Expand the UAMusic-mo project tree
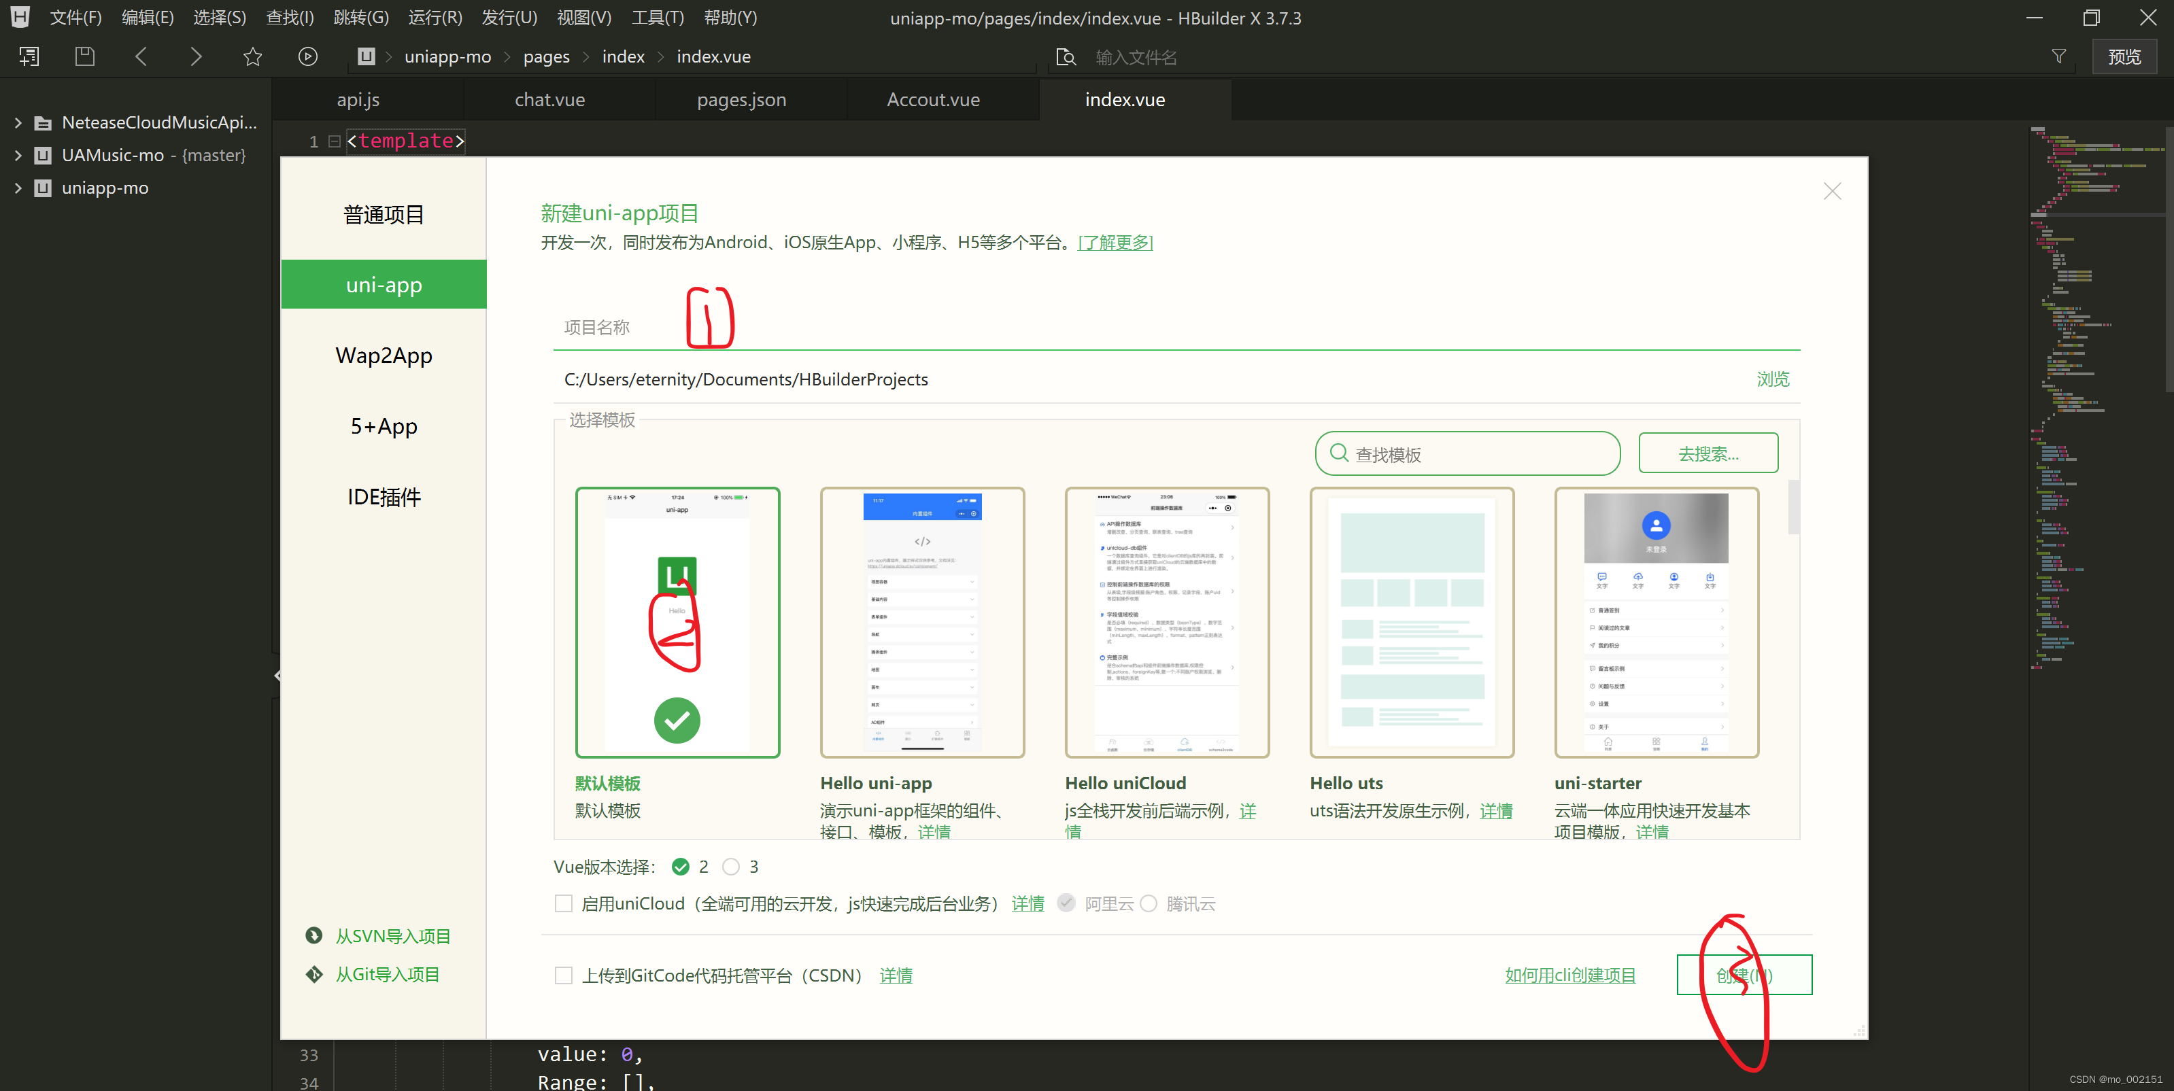The height and width of the screenshot is (1091, 2174). tap(18, 154)
